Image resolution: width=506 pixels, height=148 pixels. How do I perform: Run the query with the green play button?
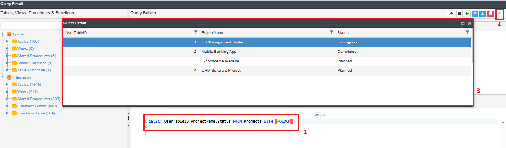pos(467,14)
